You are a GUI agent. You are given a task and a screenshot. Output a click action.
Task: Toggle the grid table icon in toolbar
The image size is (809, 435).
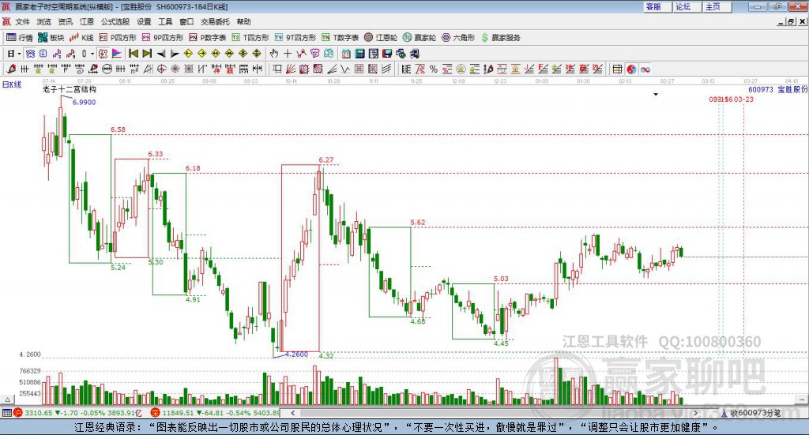618,69
